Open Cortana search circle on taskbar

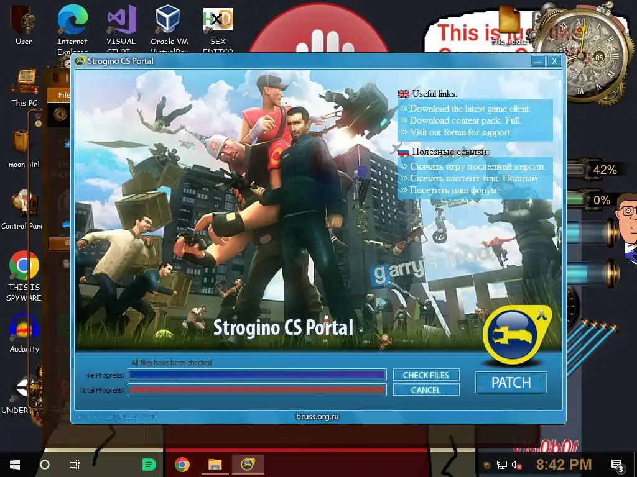[x=45, y=465]
